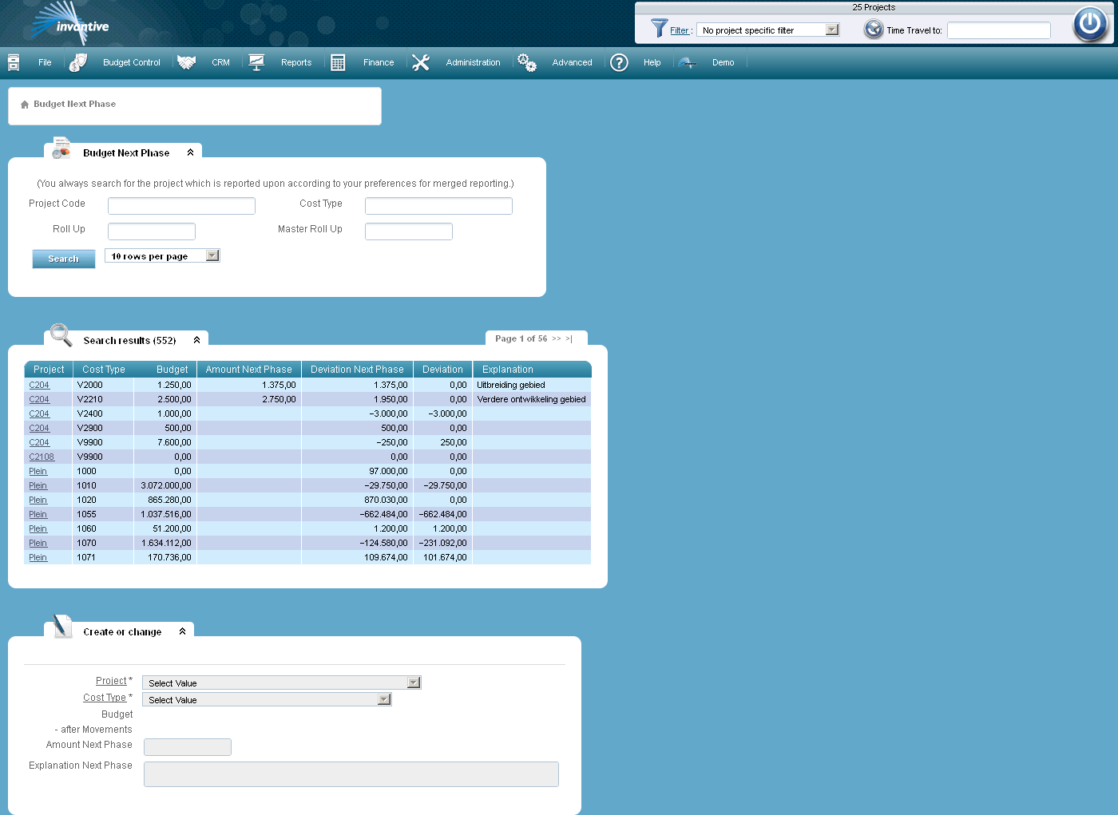Viewport: 1118px width, 815px height.
Task: Collapse the Search results panel
Action: click(196, 340)
